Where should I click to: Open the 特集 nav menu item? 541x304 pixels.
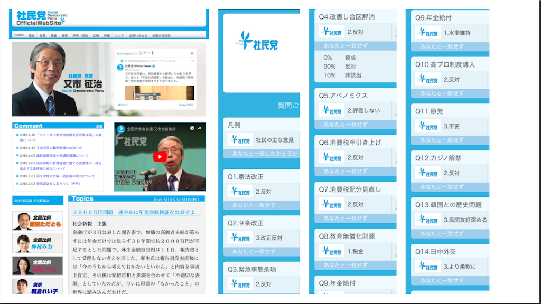(107, 35)
